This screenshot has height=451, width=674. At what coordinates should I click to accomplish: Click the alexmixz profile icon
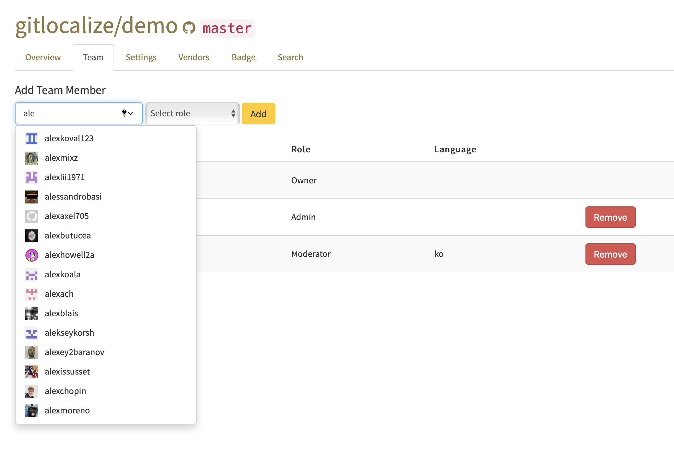[x=31, y=157]
